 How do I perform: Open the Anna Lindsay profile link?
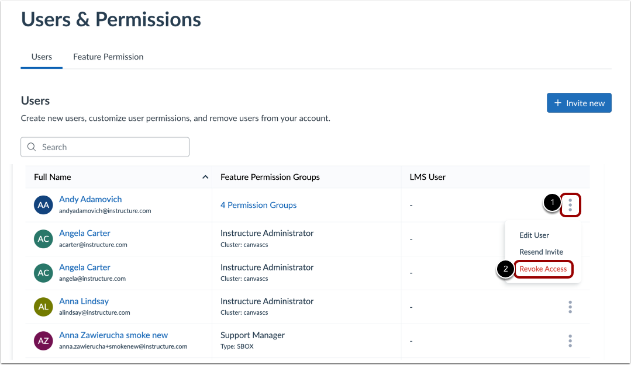click(84, 301)
